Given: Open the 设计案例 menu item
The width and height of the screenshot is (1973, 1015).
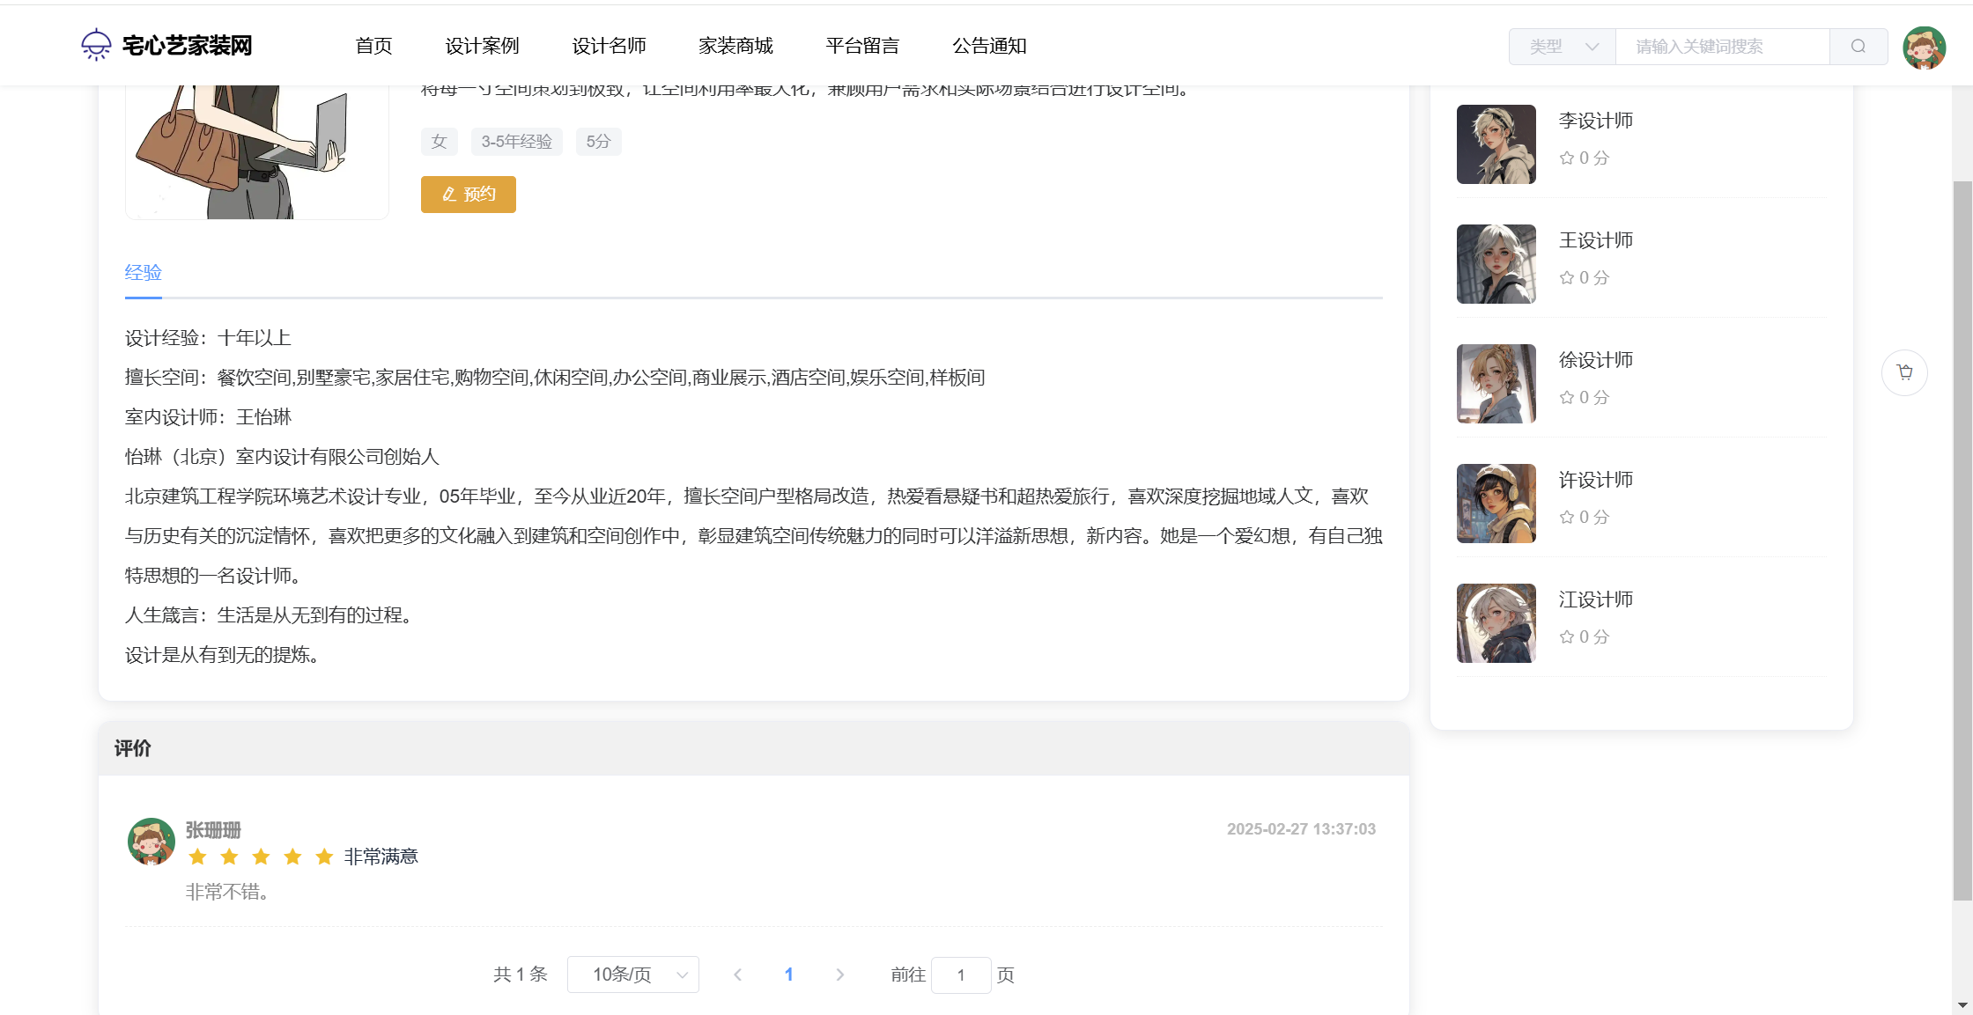Looking at the screenshot, I should (482, 46).
